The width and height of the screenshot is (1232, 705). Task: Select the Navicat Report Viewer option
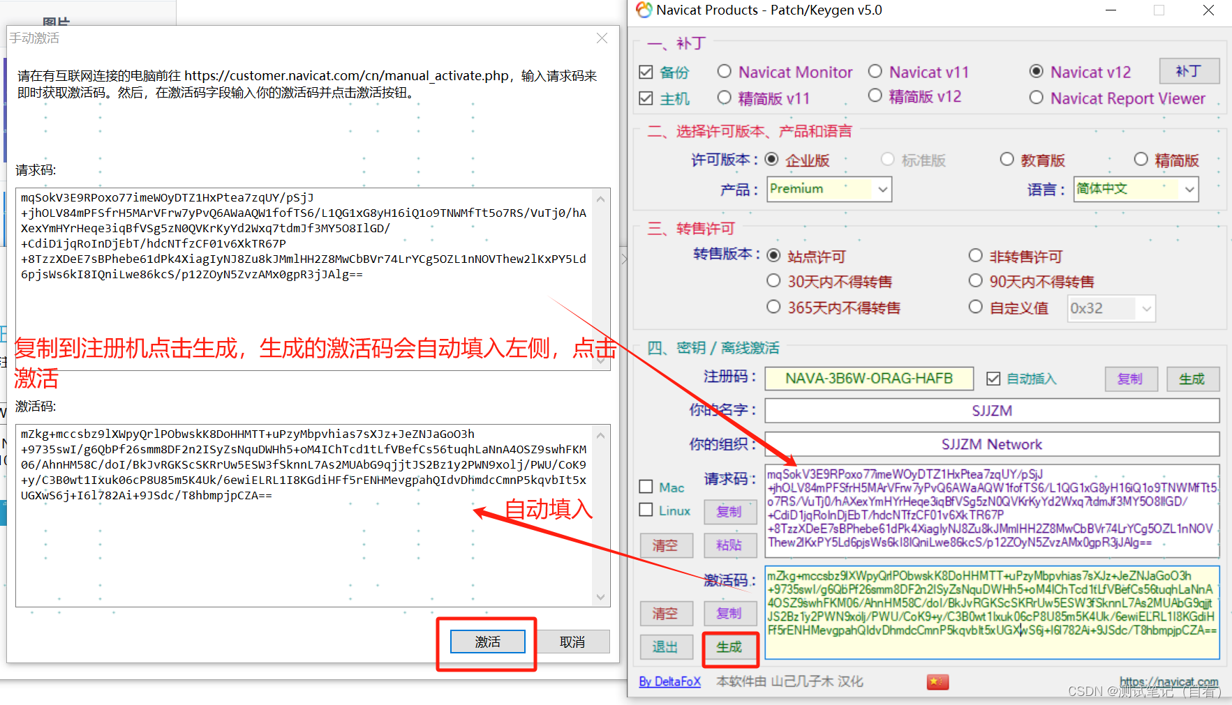(1037, 98)
